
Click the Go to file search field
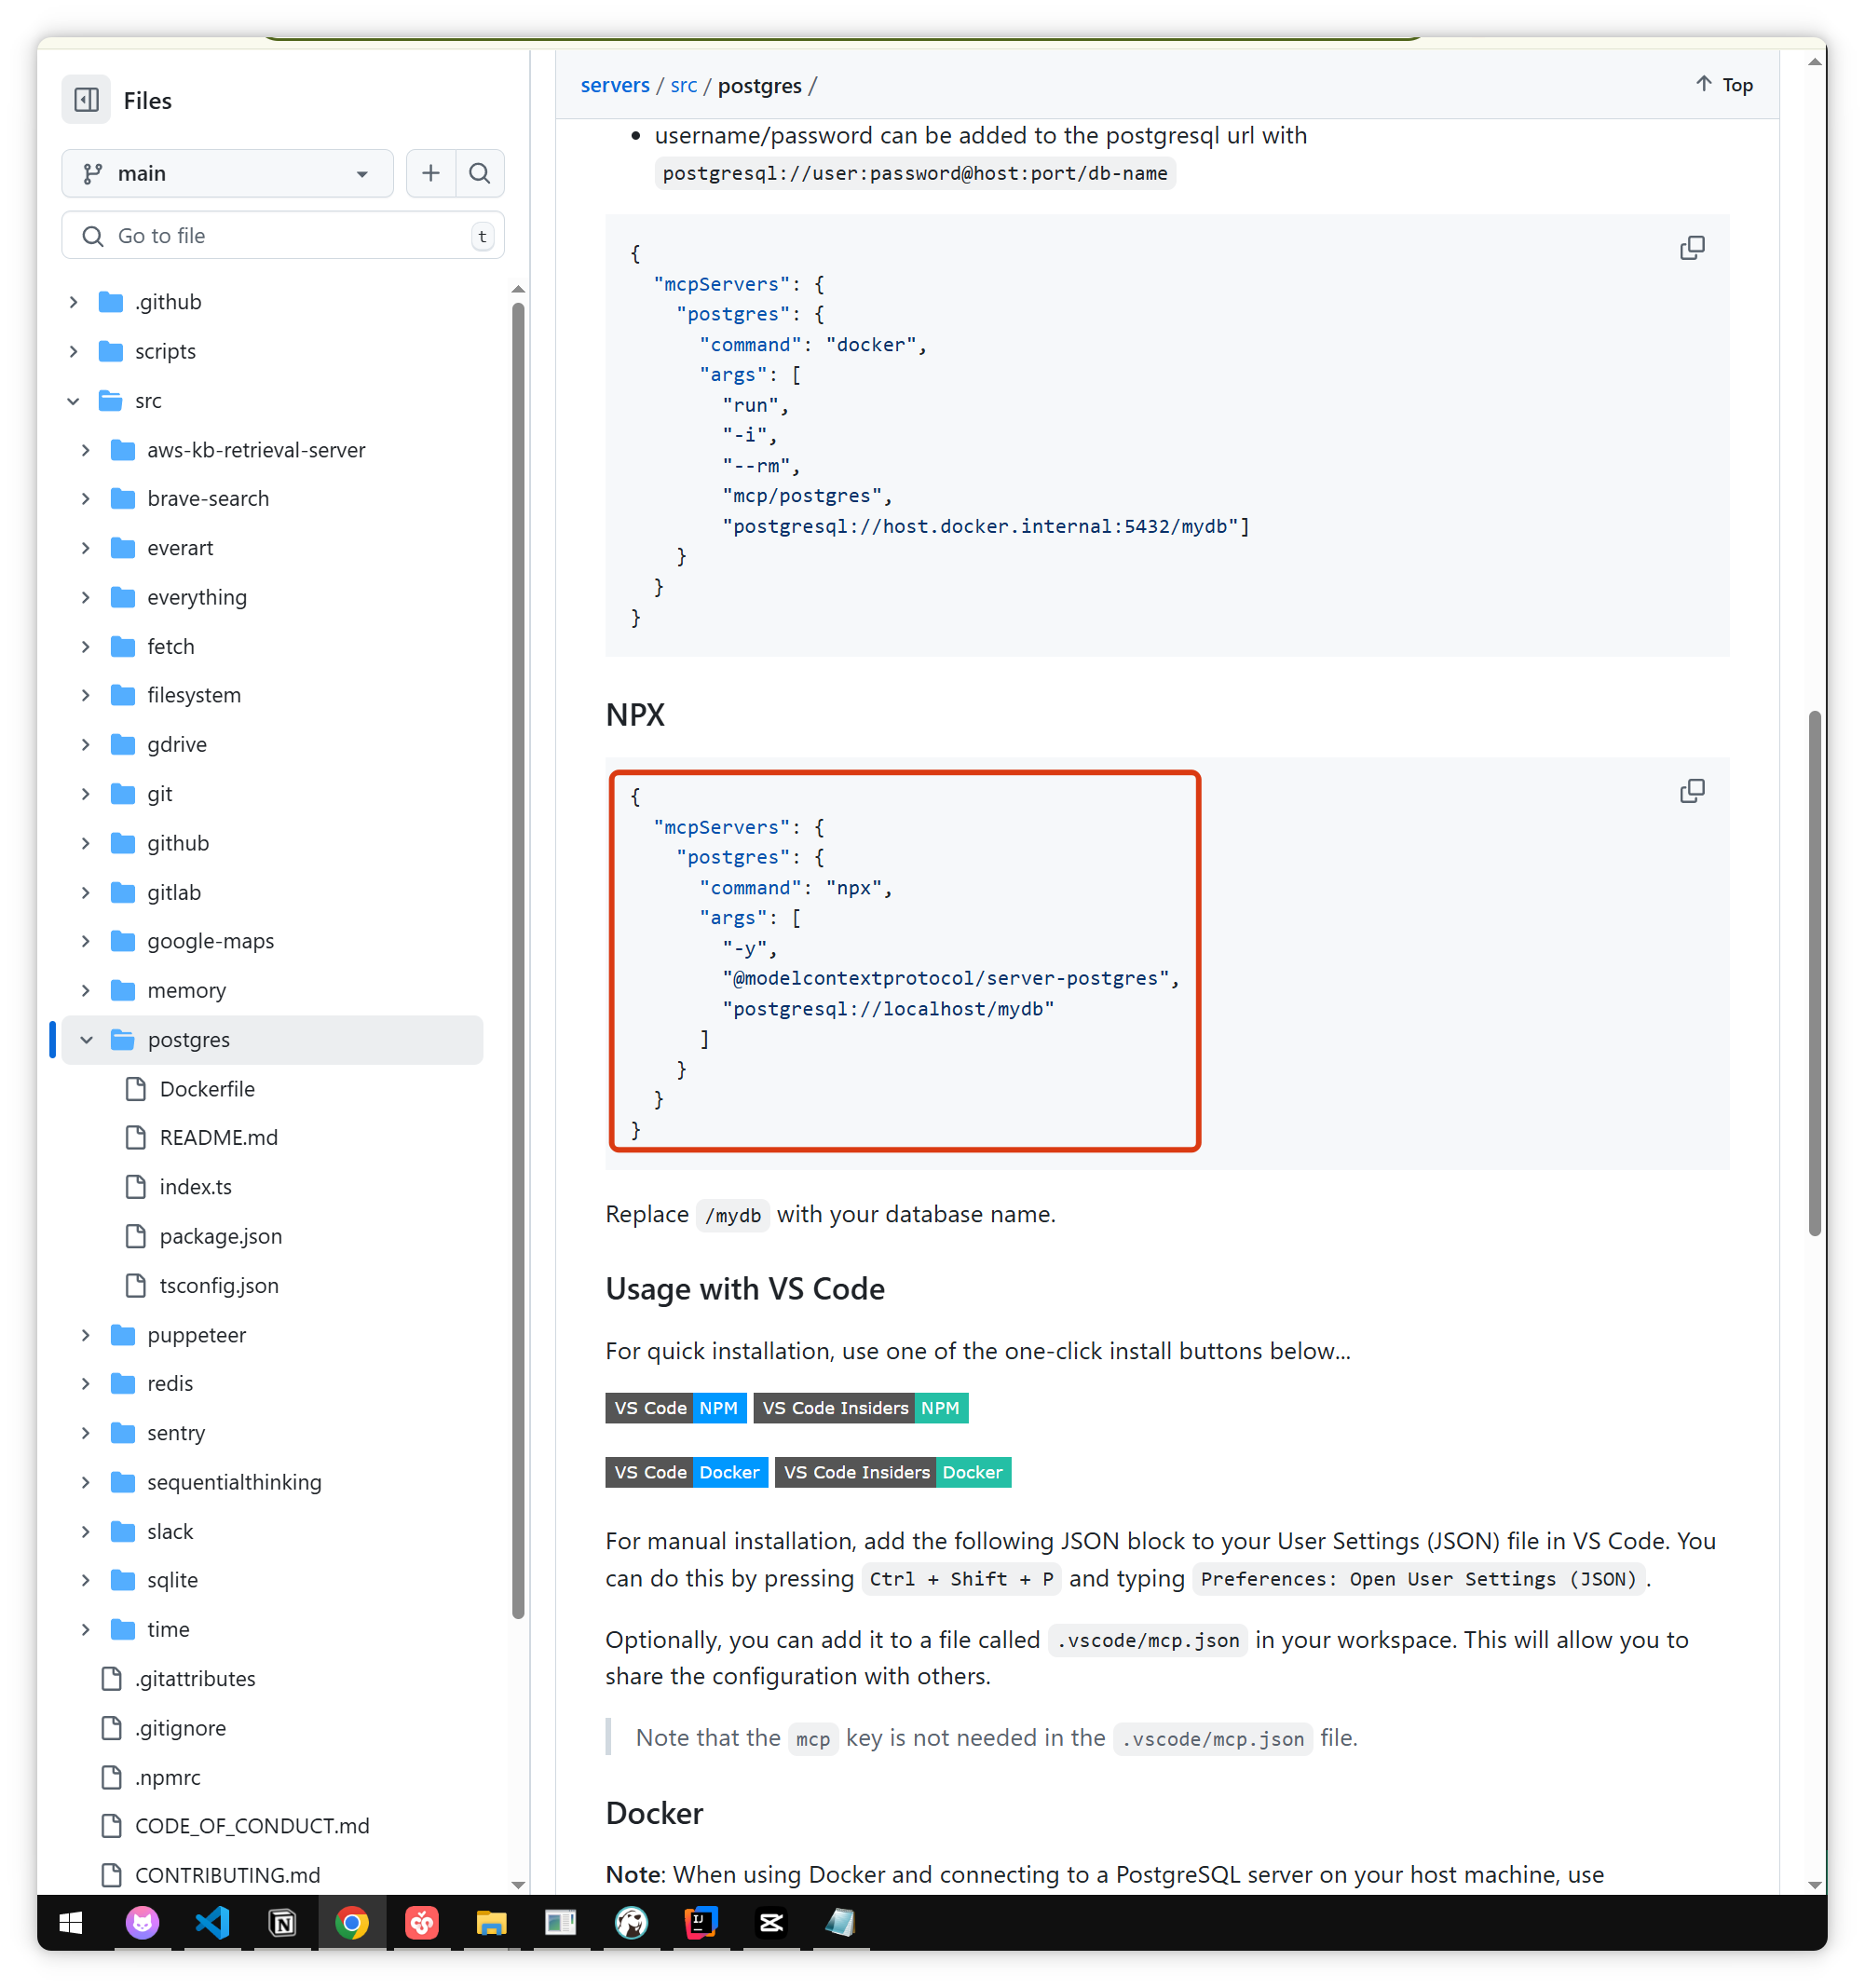283,236
